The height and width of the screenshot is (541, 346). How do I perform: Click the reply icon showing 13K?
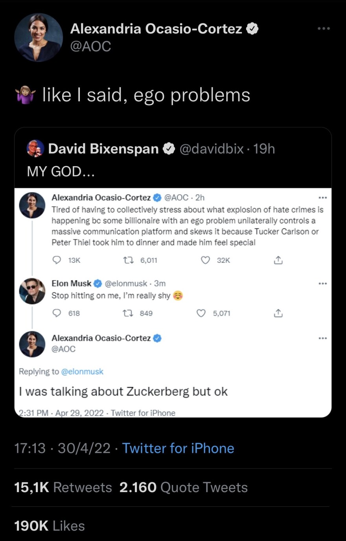[x=57, y=260]
